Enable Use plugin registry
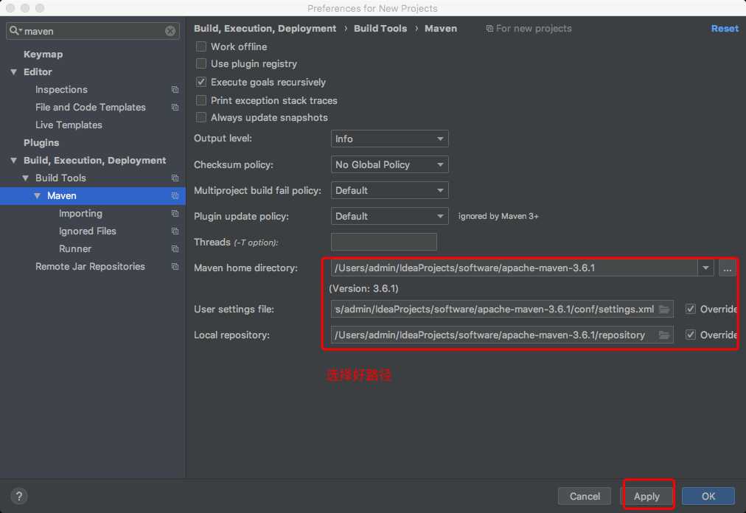The image size is (746, 513). click(x=201, y=64)
